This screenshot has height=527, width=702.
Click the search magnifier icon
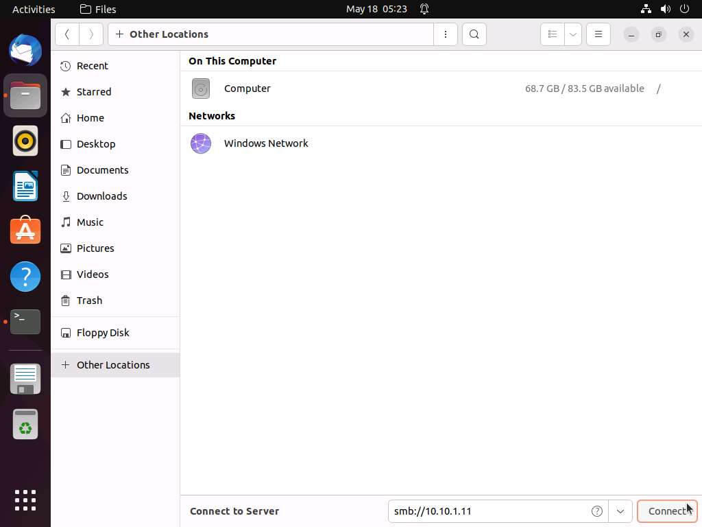click(x=474, y=34)
